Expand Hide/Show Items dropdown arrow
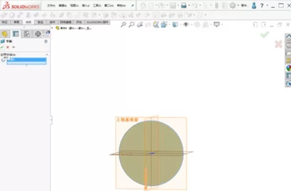This screenshot has width=291, height=191. pyautogui.click(x=191, y=25)
